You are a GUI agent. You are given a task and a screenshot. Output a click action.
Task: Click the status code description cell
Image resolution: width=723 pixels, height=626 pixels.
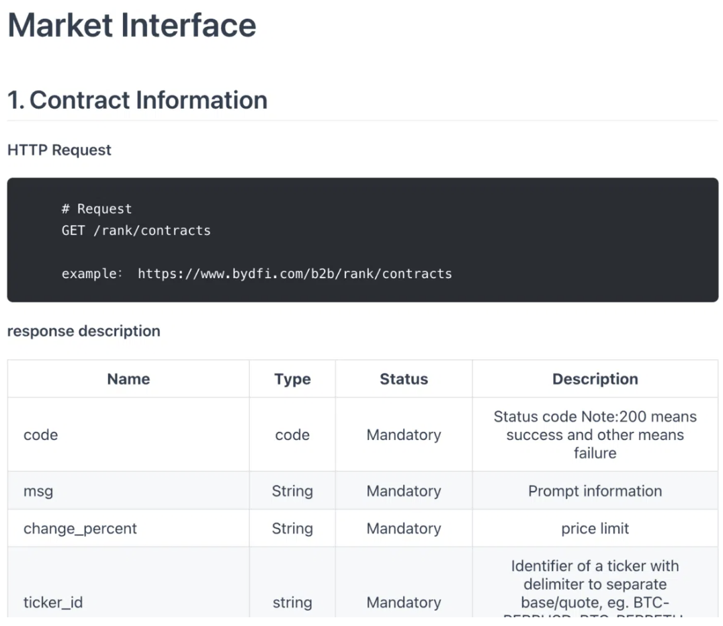[x=595, y=435]
